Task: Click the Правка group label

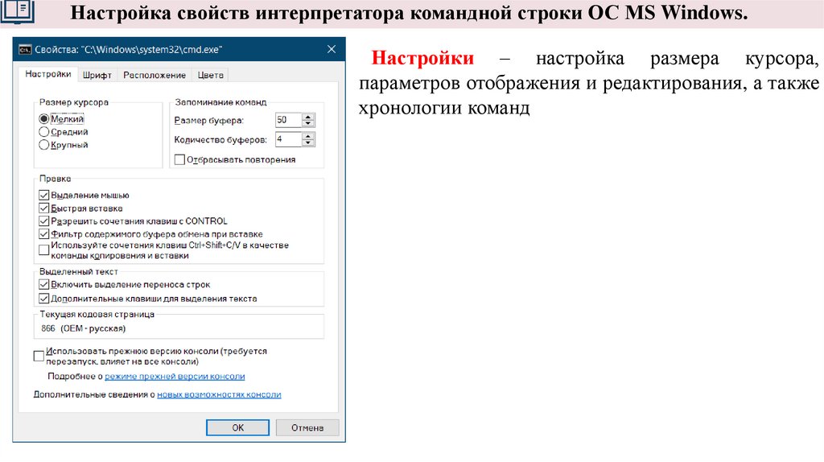Action: pyautogui.click(x=56, y=179)
